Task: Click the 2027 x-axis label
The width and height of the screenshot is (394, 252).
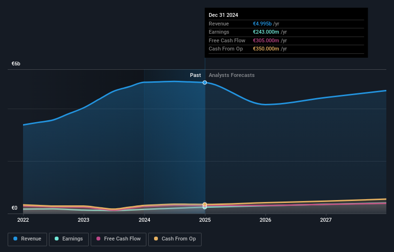Action: pyautogui.click(x=326, y=220)
